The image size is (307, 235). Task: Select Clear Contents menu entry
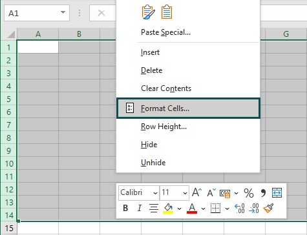[x=166, y=88]
